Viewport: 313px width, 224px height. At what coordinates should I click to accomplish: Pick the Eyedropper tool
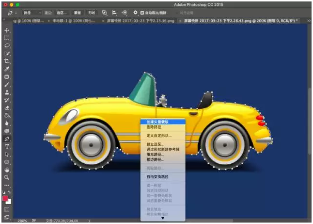point(7,69)
